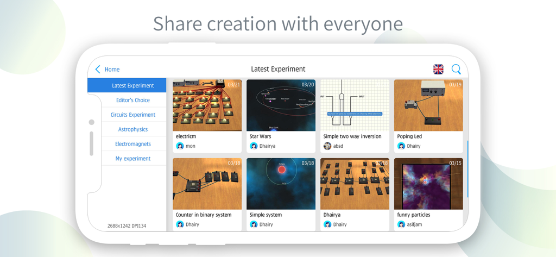Image resolution: width=556 pixels, height=257 pixels.
Task: Click the Simple system title text
Action: (266, 215)
